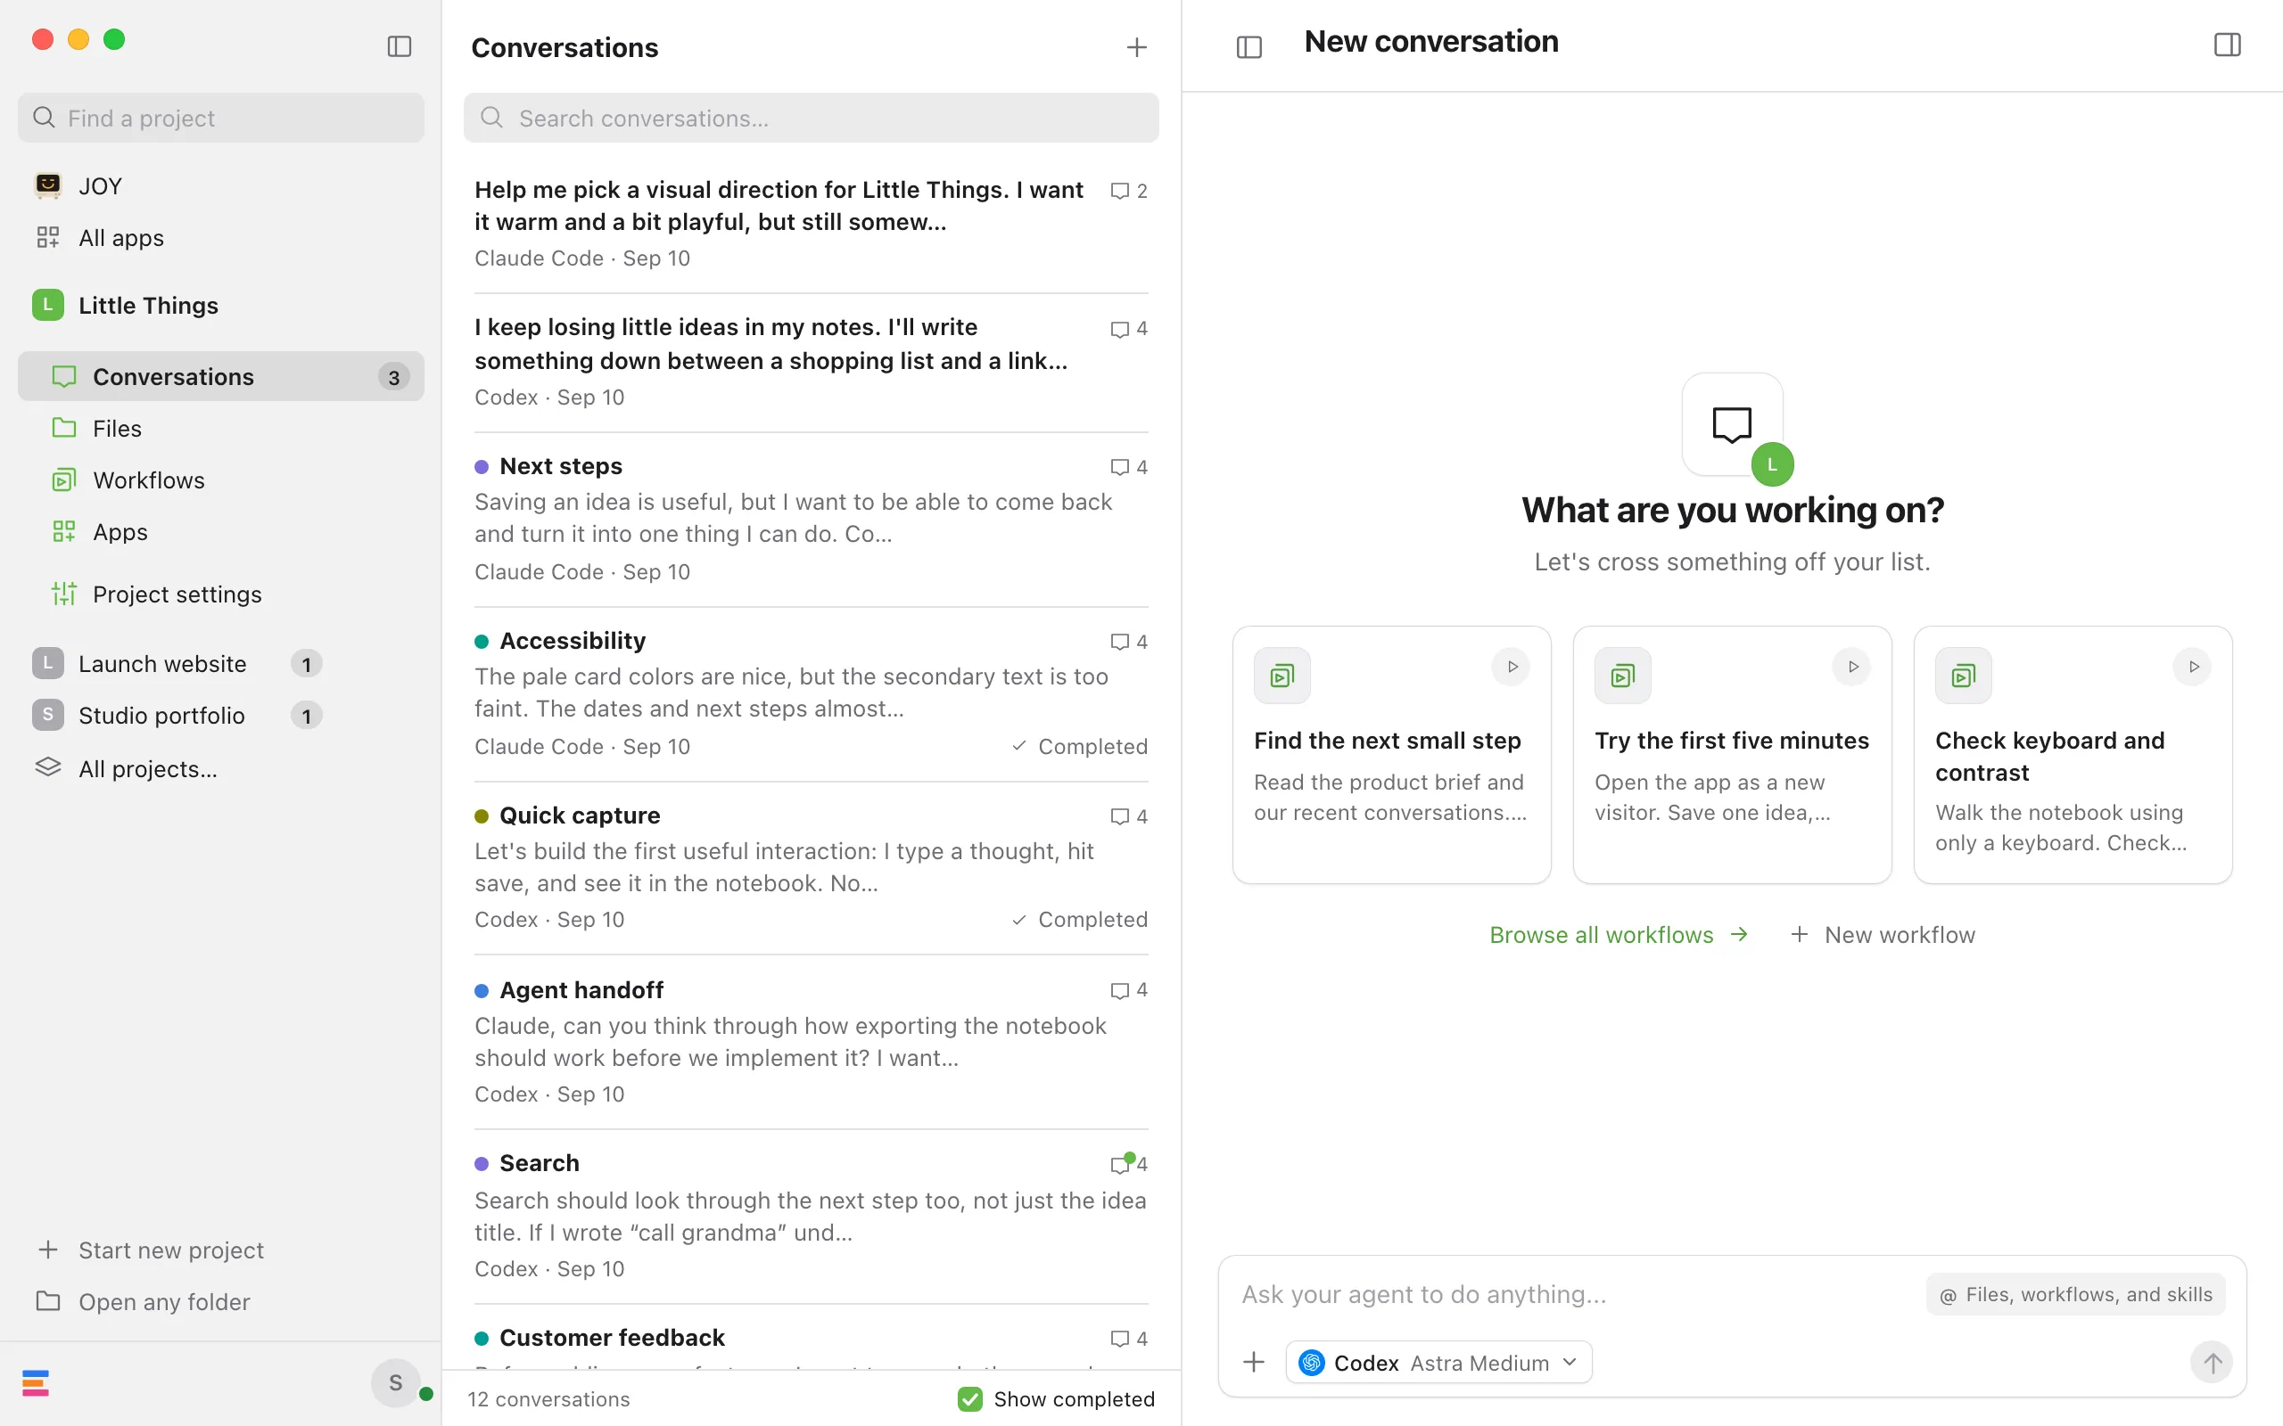Open the Accessibility conversation
The height and width of the screenshot is (1426, 2283).
click(x=811, y=693)
